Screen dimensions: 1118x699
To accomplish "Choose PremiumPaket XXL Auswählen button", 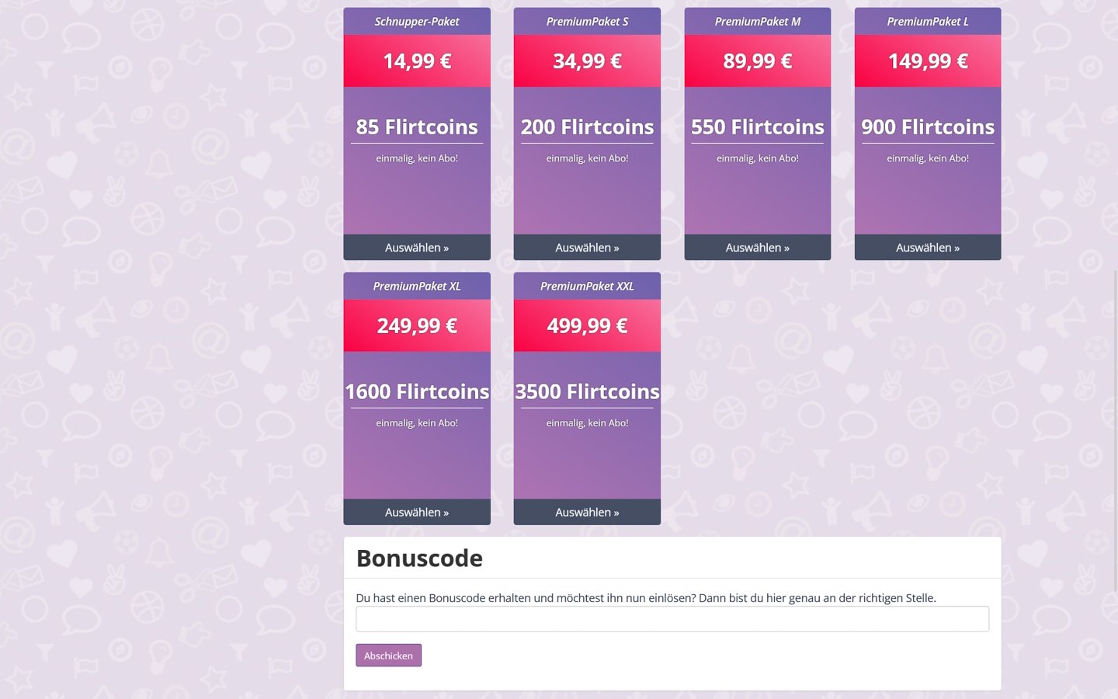I will [587, 512].
